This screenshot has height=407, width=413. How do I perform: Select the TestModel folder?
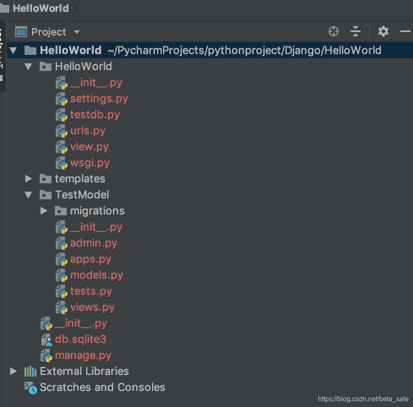click(82, 195)
